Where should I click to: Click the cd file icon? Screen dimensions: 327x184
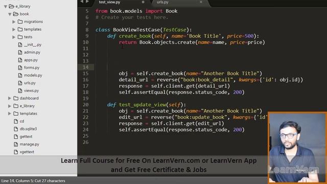16,121
